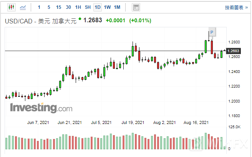The image size is (252, 157).
Task: Choose the 30 minute interval
Action: (68, 7)
